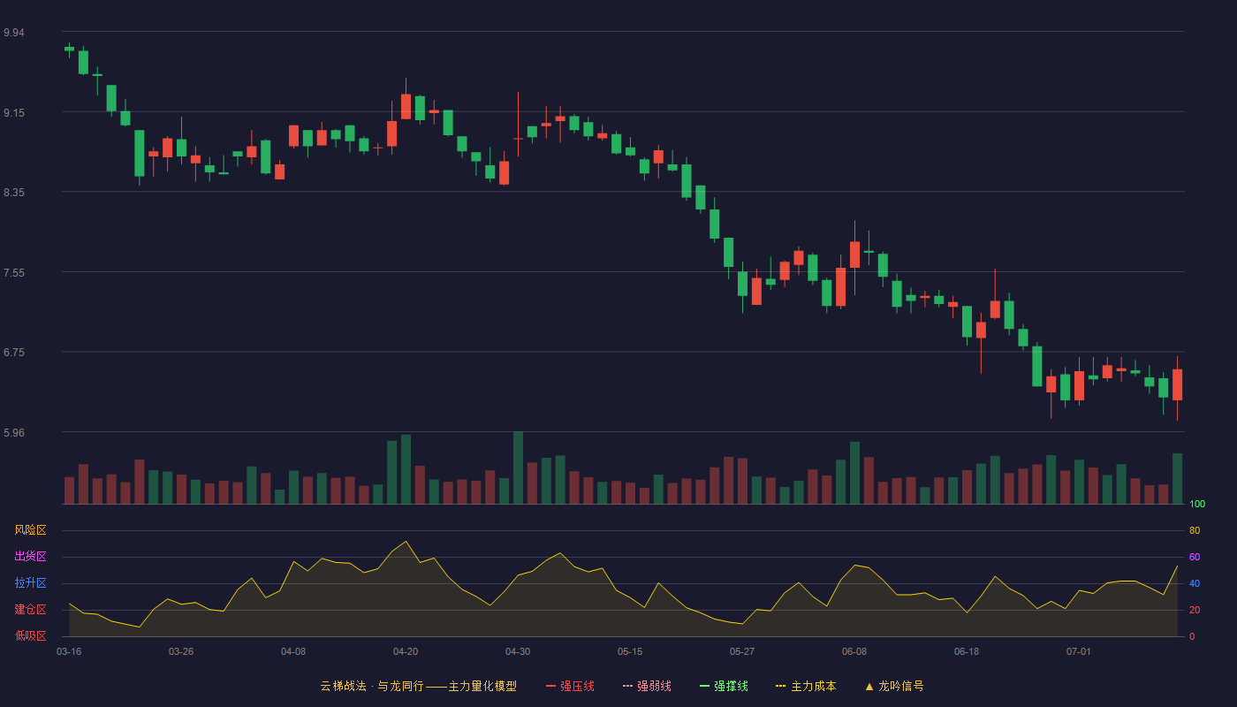Click the green 强撑线 line marker

tap(704, 686)
